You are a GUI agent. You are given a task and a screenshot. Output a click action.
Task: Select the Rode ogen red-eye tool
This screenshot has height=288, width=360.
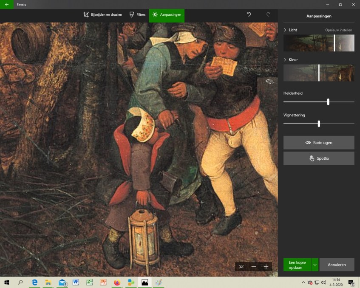[318, 143]
